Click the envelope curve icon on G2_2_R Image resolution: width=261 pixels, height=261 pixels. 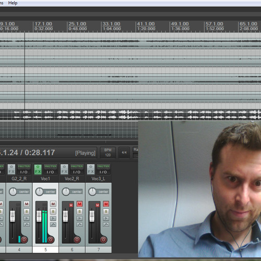pos(27,224)
